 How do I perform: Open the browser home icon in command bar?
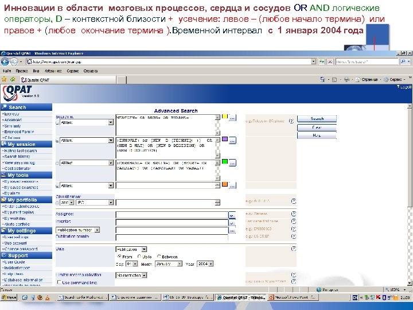tap(322, 79)
